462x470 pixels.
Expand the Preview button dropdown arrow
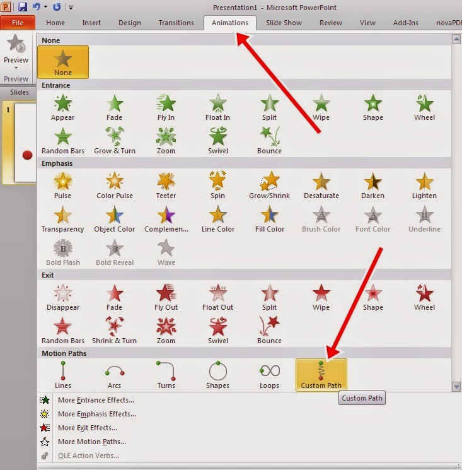[x=16, y=68]
